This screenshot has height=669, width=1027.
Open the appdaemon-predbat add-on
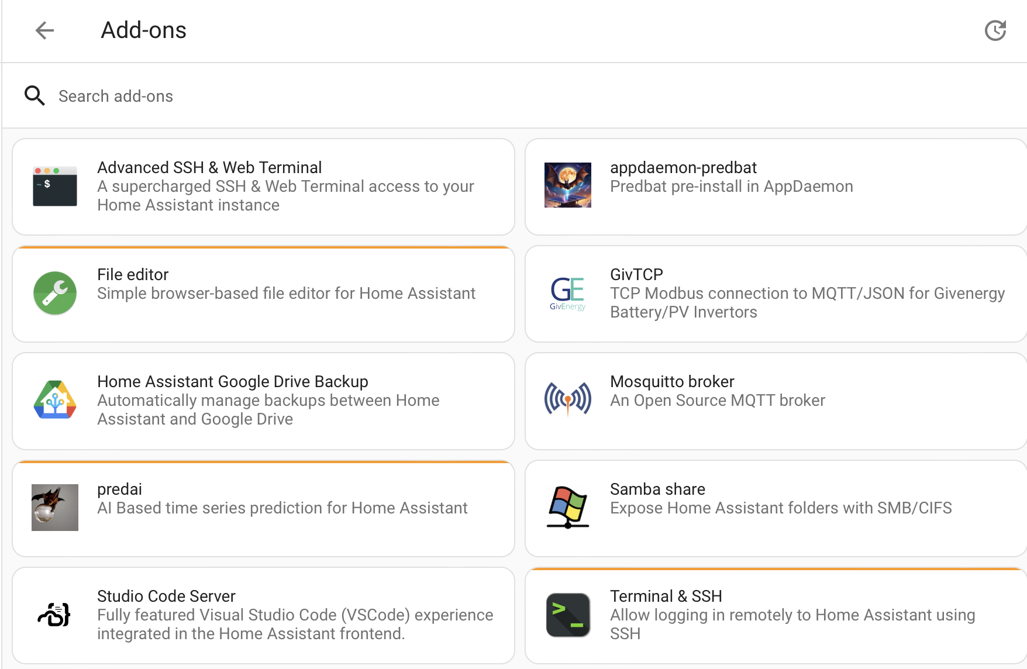pyautogui.click(x=776, y=187)
